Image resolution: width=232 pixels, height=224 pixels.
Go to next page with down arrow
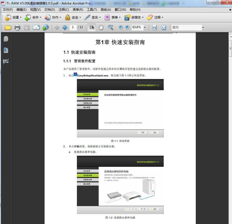(65, 28)
